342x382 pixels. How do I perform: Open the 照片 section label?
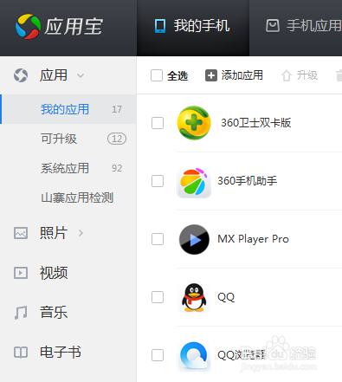(x=54, y=233)
